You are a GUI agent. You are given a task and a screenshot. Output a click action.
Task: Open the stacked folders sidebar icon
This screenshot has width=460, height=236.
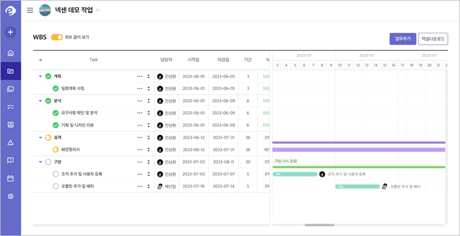(x=11, y=89)
